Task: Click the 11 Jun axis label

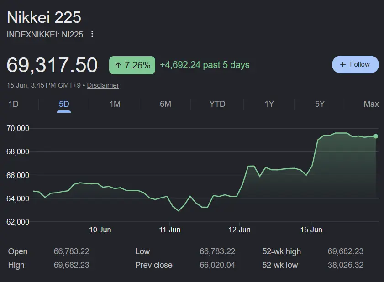Action: coord(170,230)
